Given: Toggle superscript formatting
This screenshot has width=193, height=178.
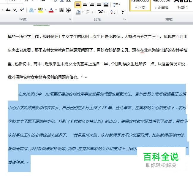Looking at the screenshot, I should click(x=22, y=10).
